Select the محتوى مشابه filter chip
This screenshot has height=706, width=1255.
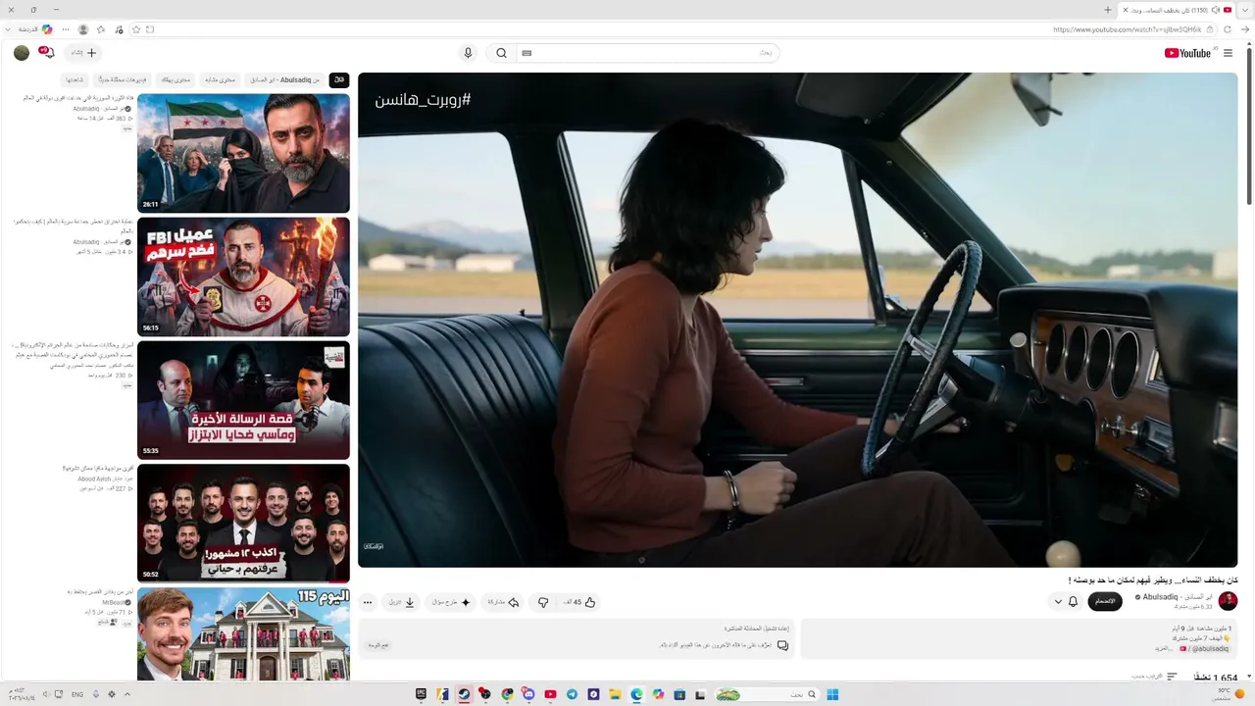click(221, 79)
